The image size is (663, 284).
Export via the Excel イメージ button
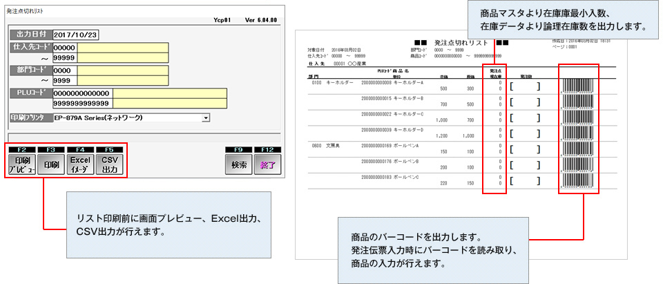80,165
